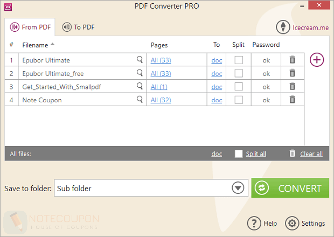The width and height of the screenshot is (334, 237).
Task: Select the Get_Started_With_Smallpdf filename
Action: click(61, 87)
